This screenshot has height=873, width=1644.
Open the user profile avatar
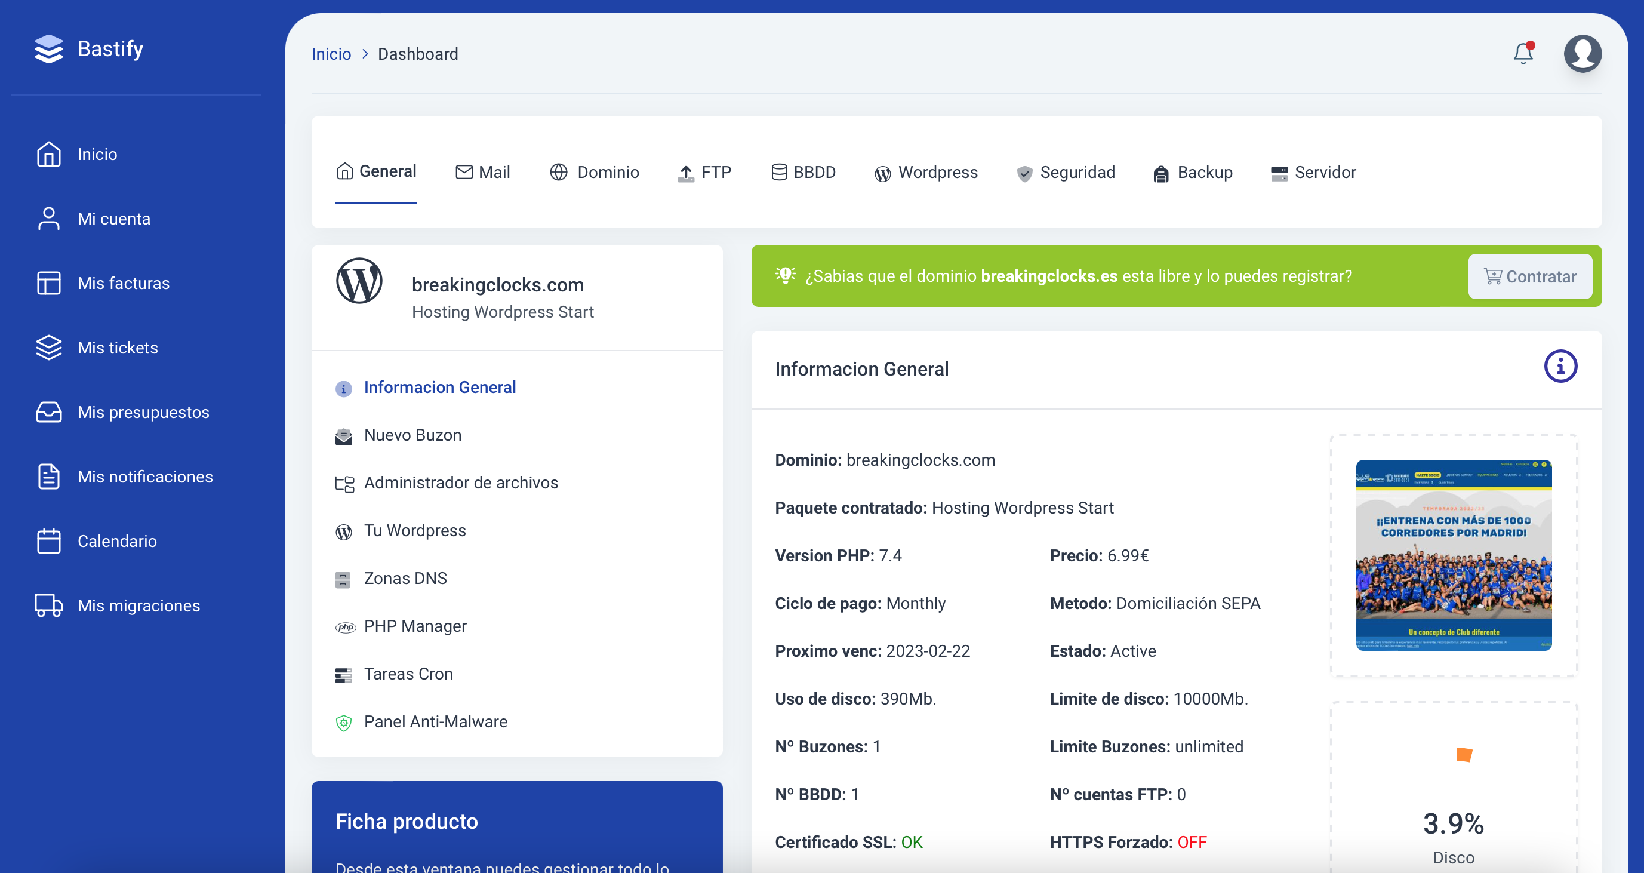(x=1582, y=54)
